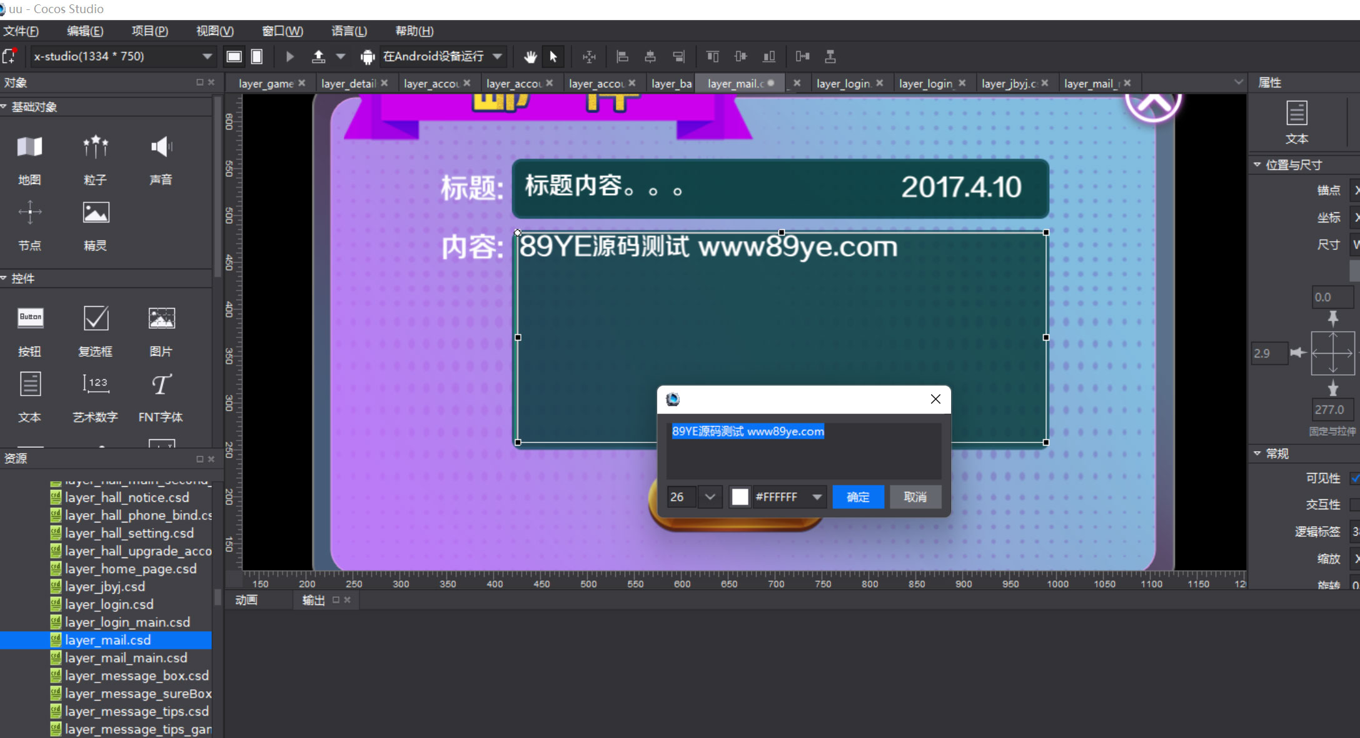Switch to the layer_login tab
This screenshot has height=738, width=1360.
click(x=843, y=83)
